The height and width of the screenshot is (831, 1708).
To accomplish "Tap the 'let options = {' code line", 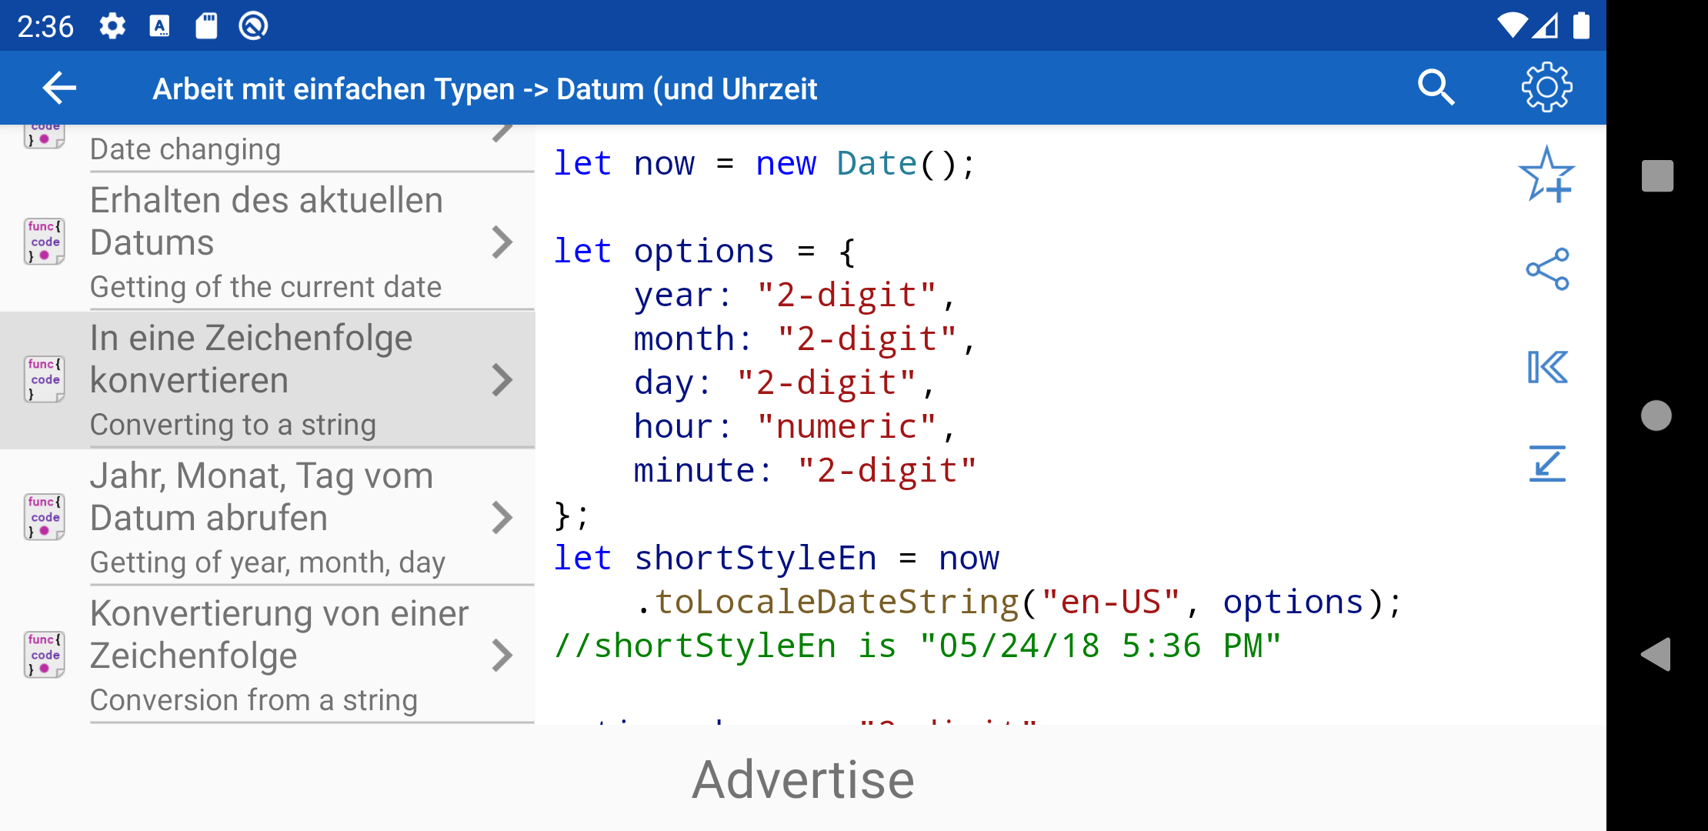I will pyautogui.click(x=704, y=252).
